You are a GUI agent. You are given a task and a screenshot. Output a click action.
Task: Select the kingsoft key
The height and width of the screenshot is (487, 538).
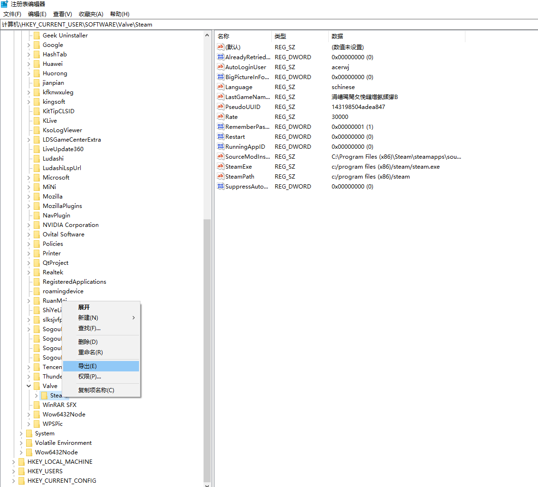click(54, 102)
